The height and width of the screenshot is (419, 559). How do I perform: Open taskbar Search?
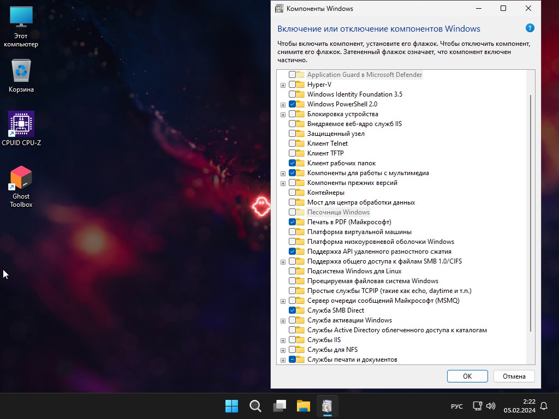(255, 406)
